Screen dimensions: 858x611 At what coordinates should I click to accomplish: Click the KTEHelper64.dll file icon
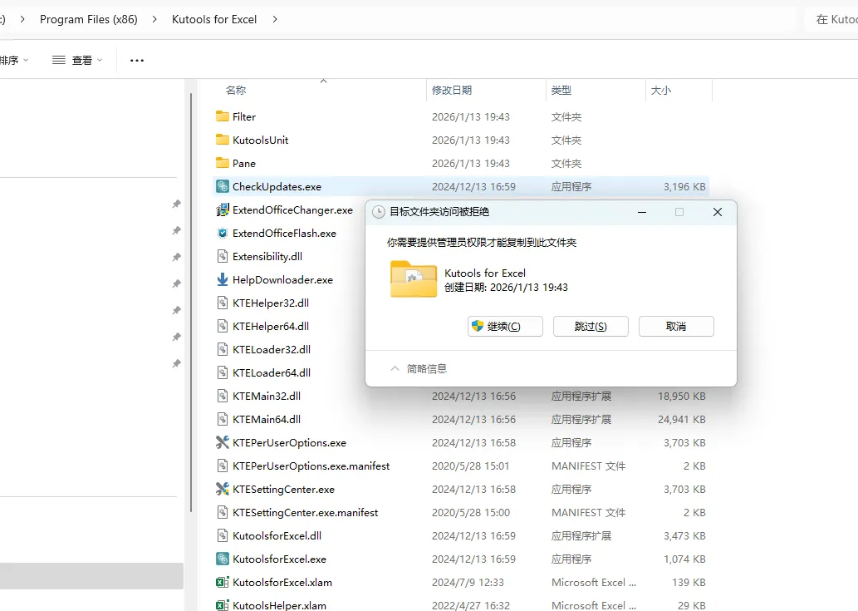[222, 327]
